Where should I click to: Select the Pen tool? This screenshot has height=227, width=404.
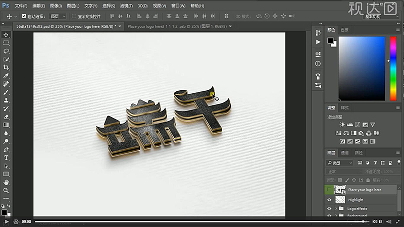point(6,149)
